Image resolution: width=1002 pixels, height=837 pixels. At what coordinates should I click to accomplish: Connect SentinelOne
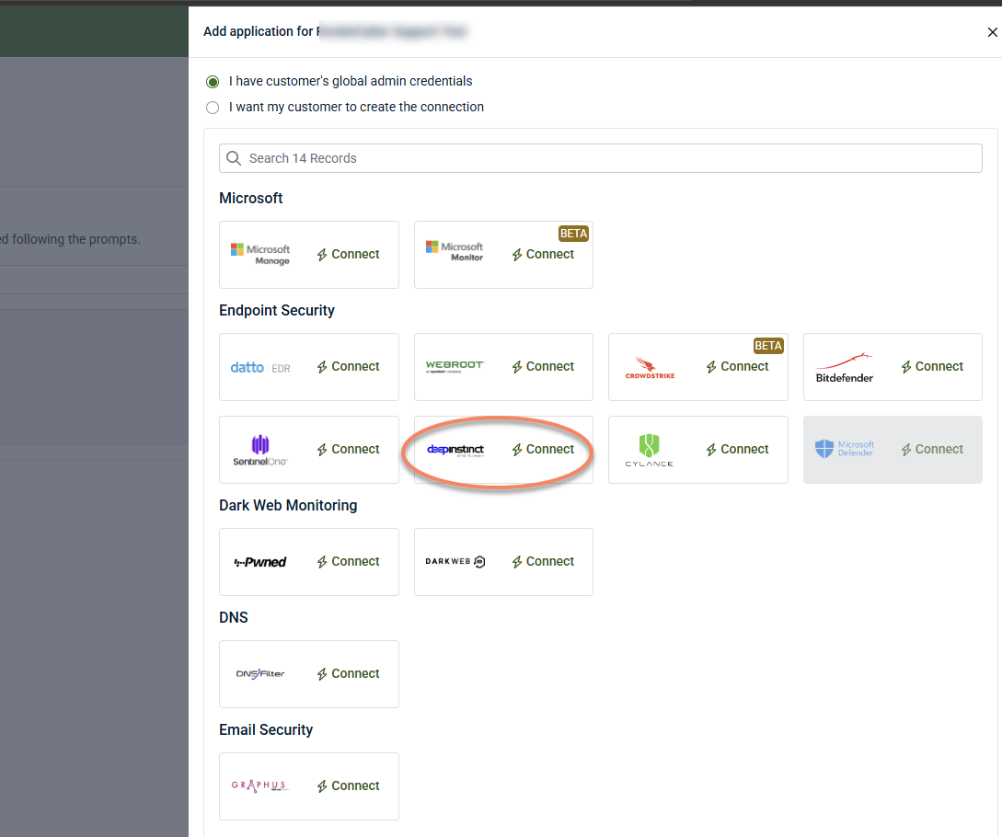pos(349,450)
